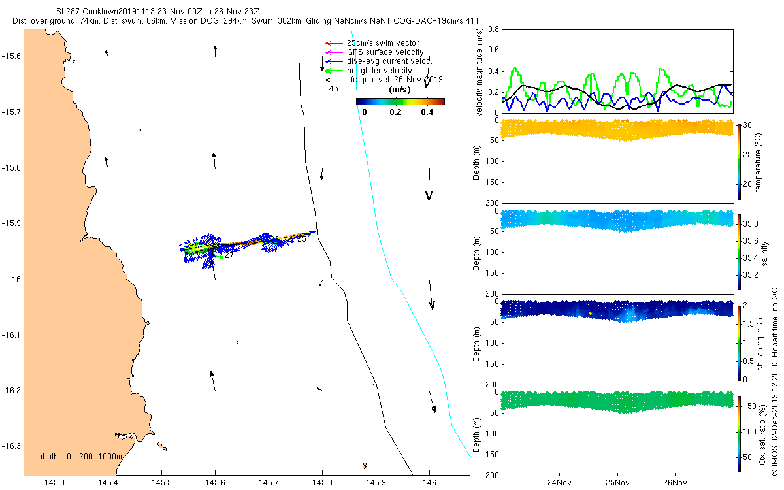This screenshot has height=490, width=784.
Task: Click the "(m/s)" label above the velocity colorbar
Action: [400, 89]
